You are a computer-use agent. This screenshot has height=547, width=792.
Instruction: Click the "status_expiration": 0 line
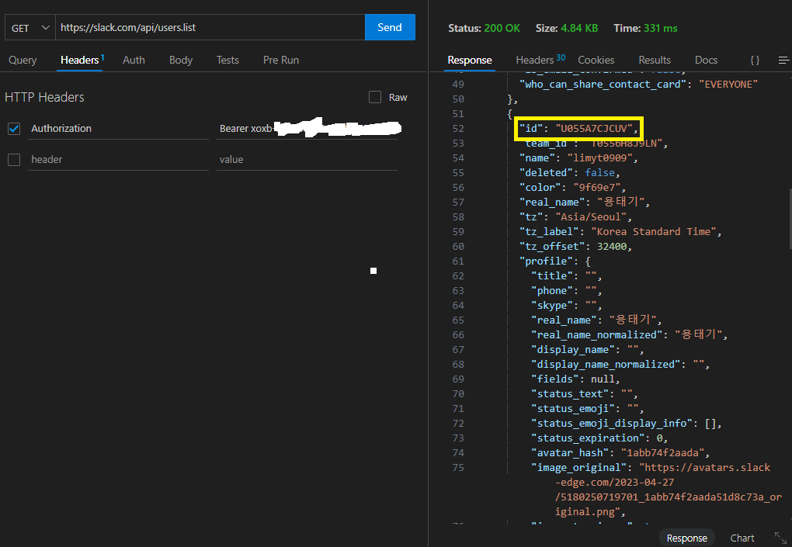pos(599,438)
